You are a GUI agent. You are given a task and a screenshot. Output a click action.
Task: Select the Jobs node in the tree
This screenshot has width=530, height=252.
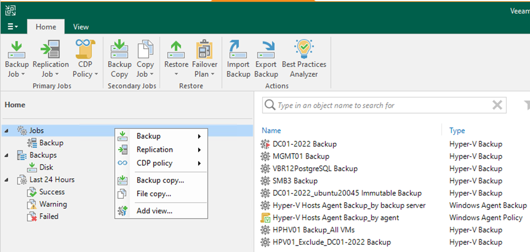pos(37,131)
